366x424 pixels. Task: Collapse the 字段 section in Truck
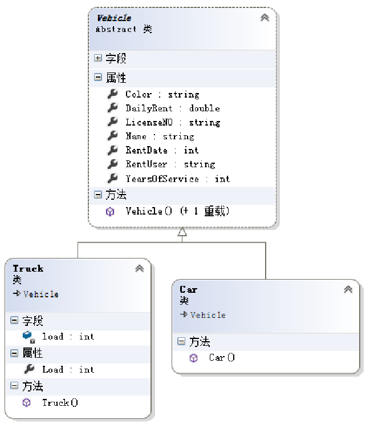click(x=14, y=321)
